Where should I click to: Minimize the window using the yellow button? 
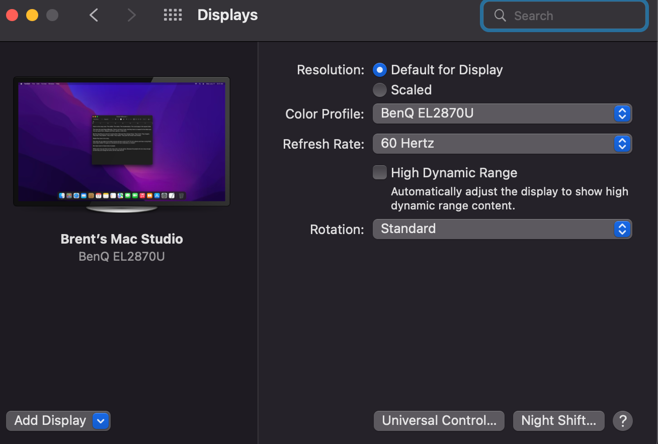(32, 15)
